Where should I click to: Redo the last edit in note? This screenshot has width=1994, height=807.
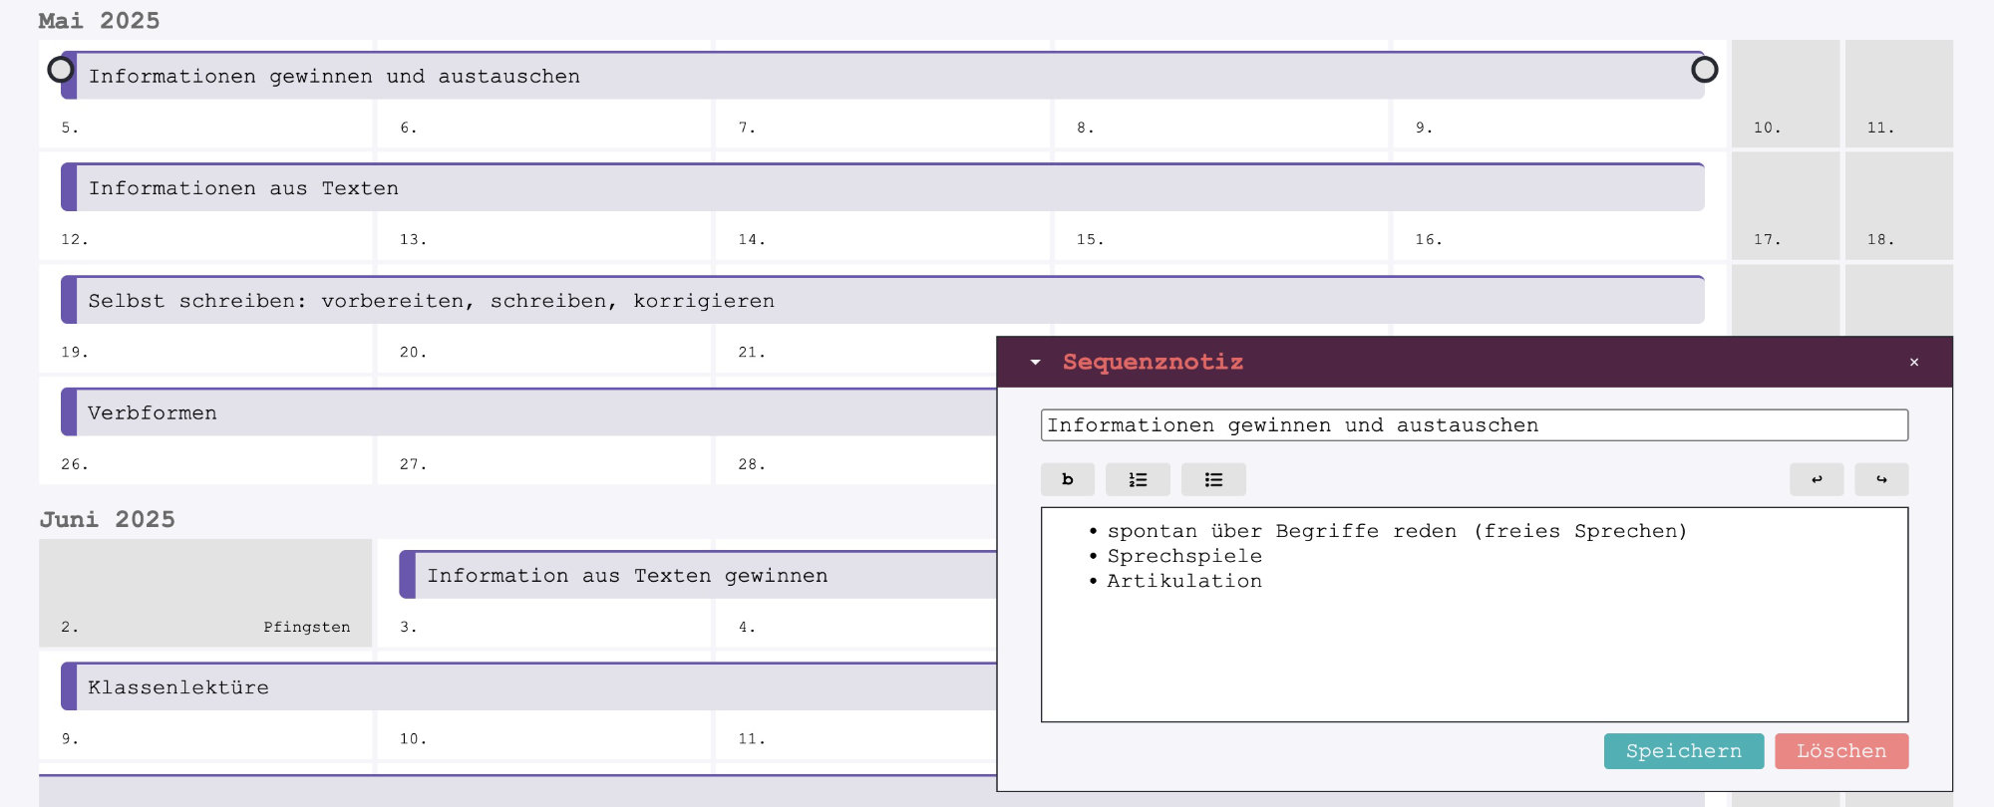pyautogui.click(x=1881, y=479)
